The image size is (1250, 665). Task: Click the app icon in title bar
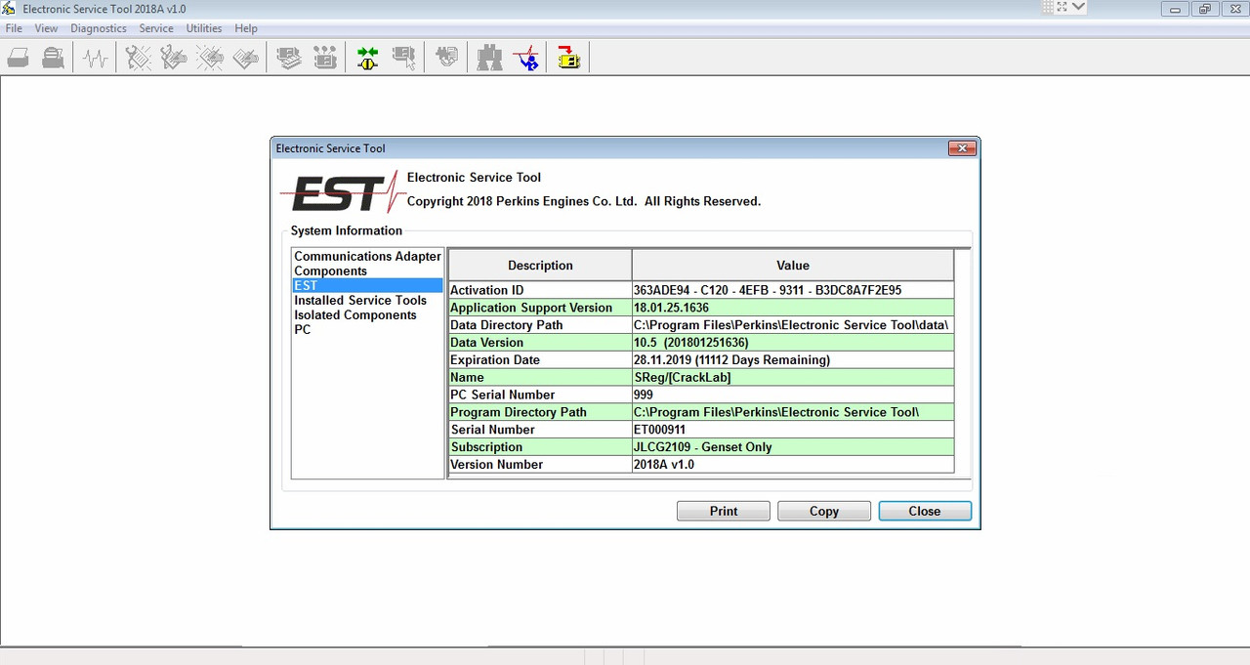[x=9, y=9]
